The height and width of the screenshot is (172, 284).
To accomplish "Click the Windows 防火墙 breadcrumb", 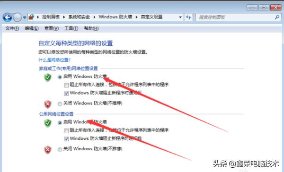I will point(115,17).
